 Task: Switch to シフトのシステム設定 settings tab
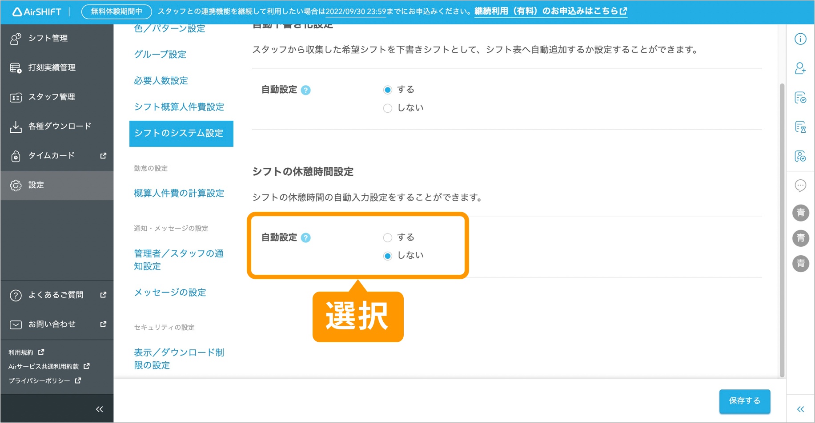179,134
